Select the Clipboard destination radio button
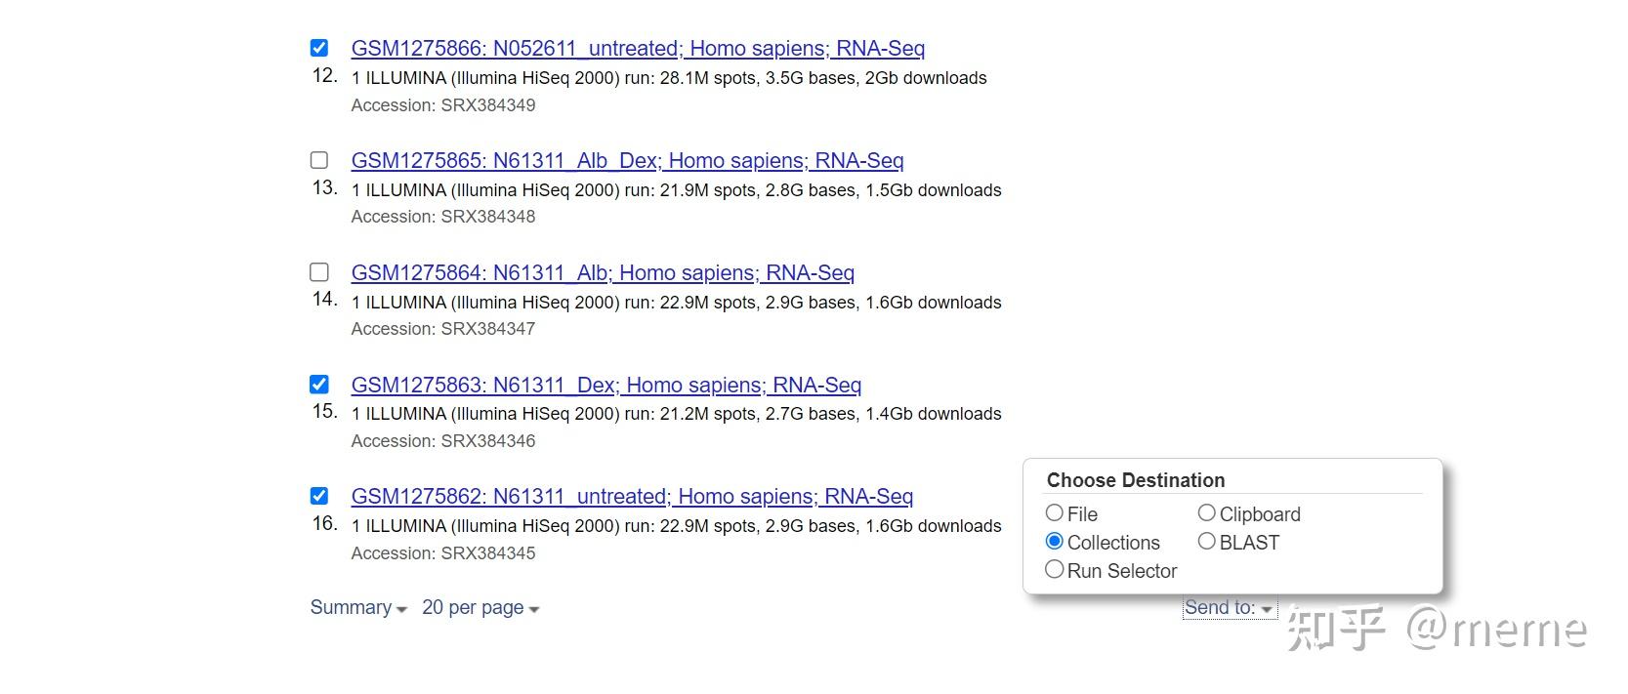The width and height of the screenshot is (1628, 694). point(1207,513)
